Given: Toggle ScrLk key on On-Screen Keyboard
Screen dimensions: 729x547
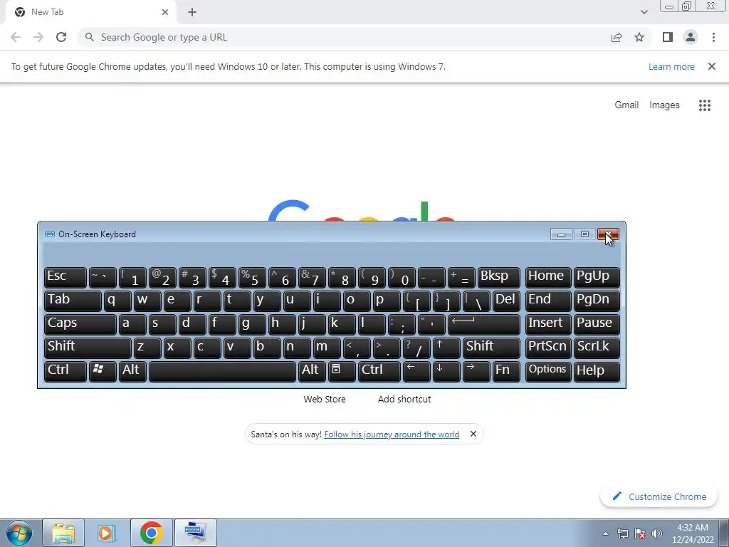Looking at the screenshot, I should pos(597,348).
